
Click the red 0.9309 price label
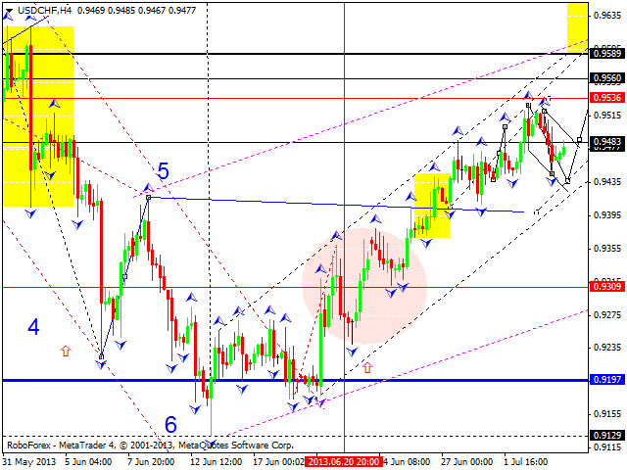pos(606,286)
